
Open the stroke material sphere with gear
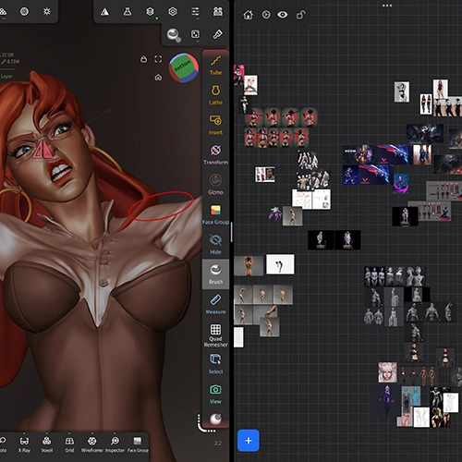click(x=174, y=34)
